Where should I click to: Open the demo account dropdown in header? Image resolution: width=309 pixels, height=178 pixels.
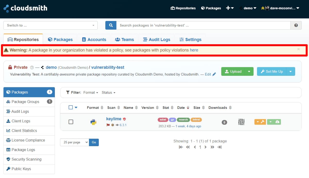[248, 8]
